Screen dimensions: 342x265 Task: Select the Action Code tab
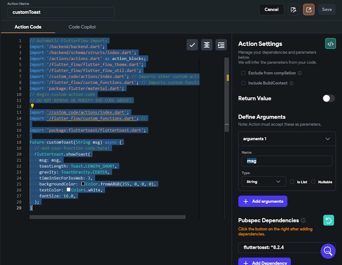28,27
